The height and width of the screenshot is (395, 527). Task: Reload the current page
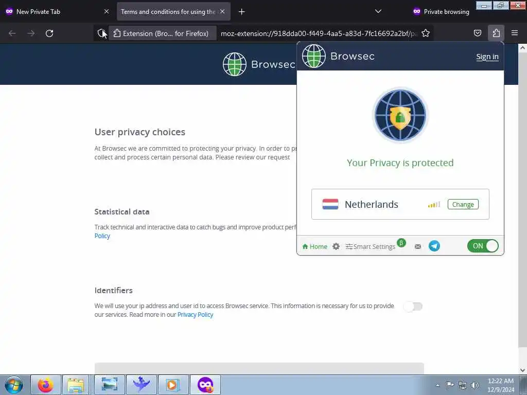[49, 33]
